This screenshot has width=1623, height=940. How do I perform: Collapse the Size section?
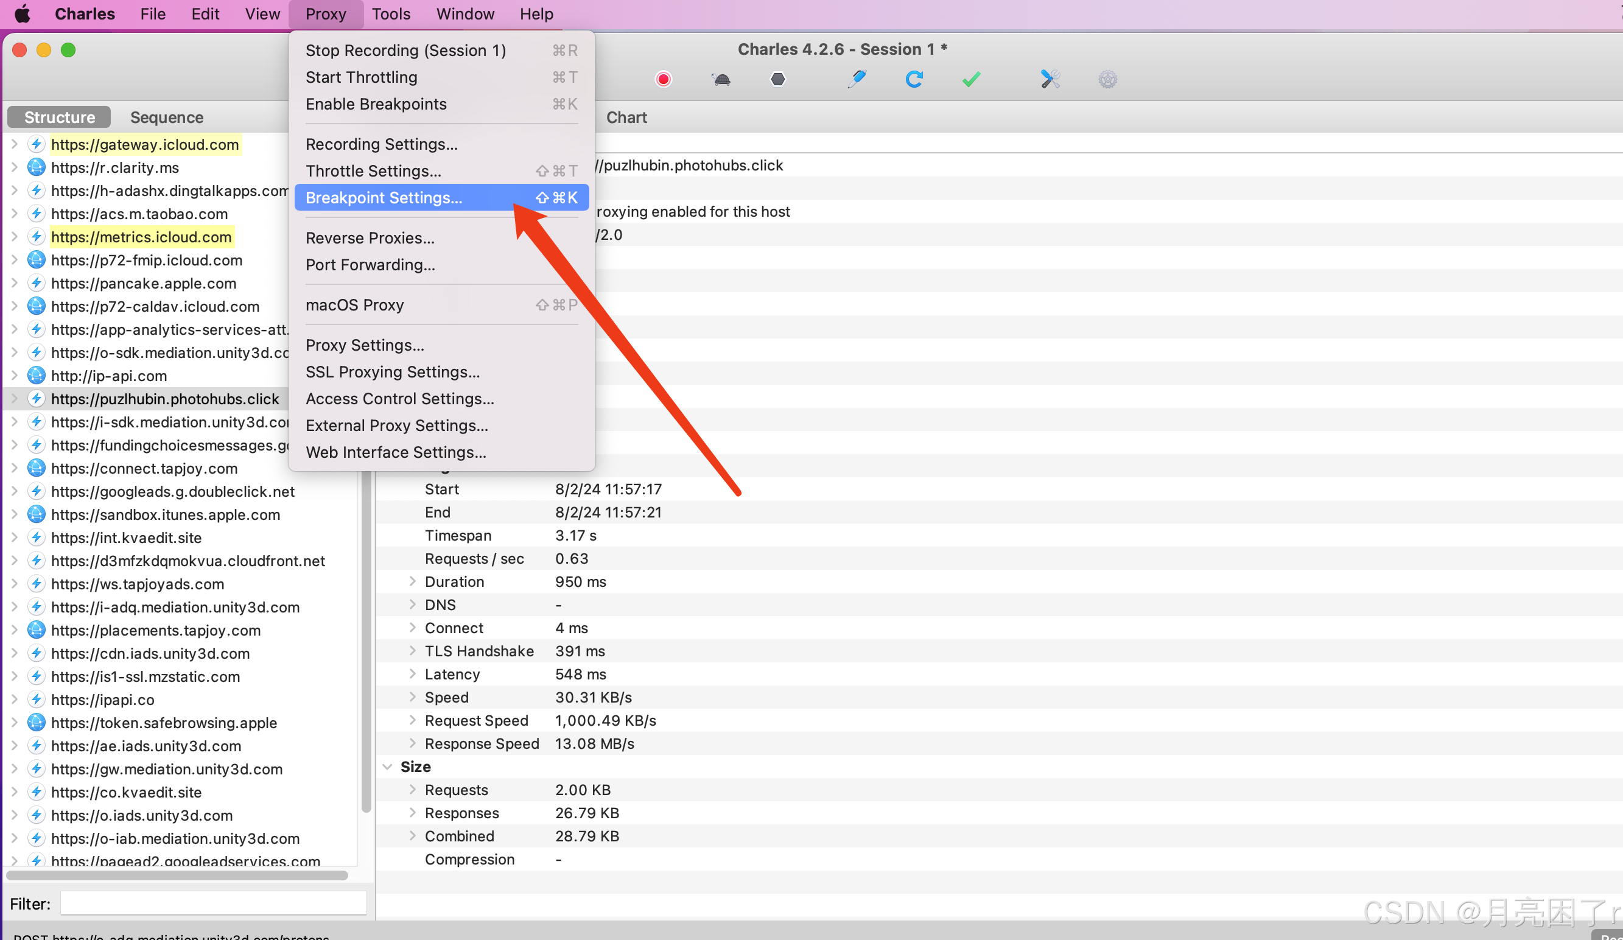(x=387, y=766)
